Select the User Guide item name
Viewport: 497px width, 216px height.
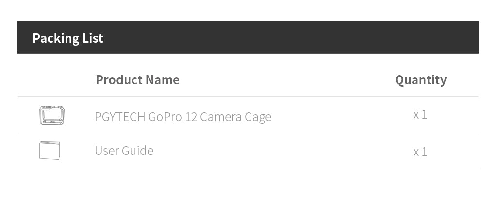click(124, 151)
